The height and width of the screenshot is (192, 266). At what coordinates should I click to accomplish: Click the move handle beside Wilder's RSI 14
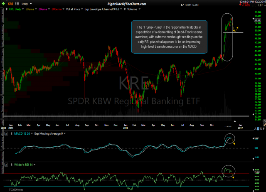12,165
